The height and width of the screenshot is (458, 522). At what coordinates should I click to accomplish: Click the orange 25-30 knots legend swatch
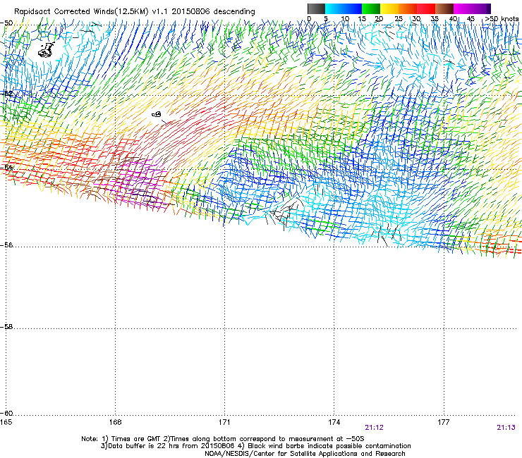408,8
